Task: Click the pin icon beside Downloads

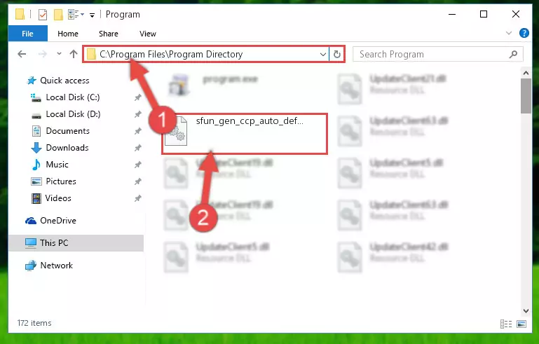Action: pos(138,148)
